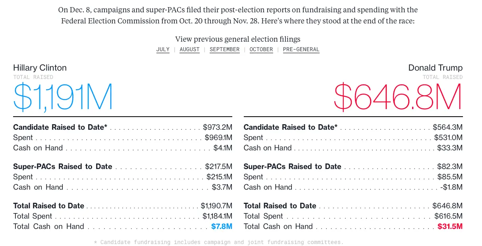Image resolution: width=482 pixels, height=246 pixels.
Task: Click Trump's -$1.8M Super-PAC cash on hand
Action: [451, 187]
